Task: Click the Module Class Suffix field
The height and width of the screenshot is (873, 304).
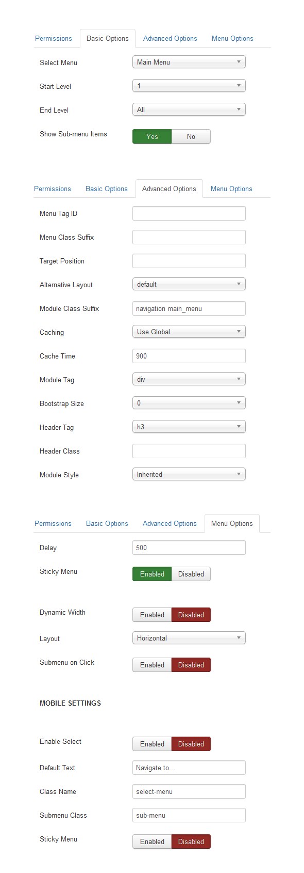Action: pyautogui.click(x=189, y=308)
